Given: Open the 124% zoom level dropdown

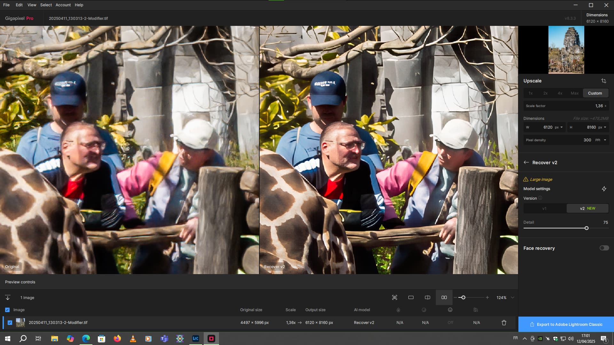Looking at the screenshot, I should coord(513,297).
